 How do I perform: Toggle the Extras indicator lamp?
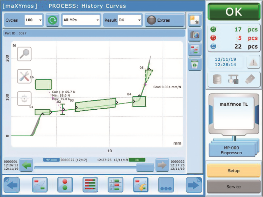(x=152, y=20)
